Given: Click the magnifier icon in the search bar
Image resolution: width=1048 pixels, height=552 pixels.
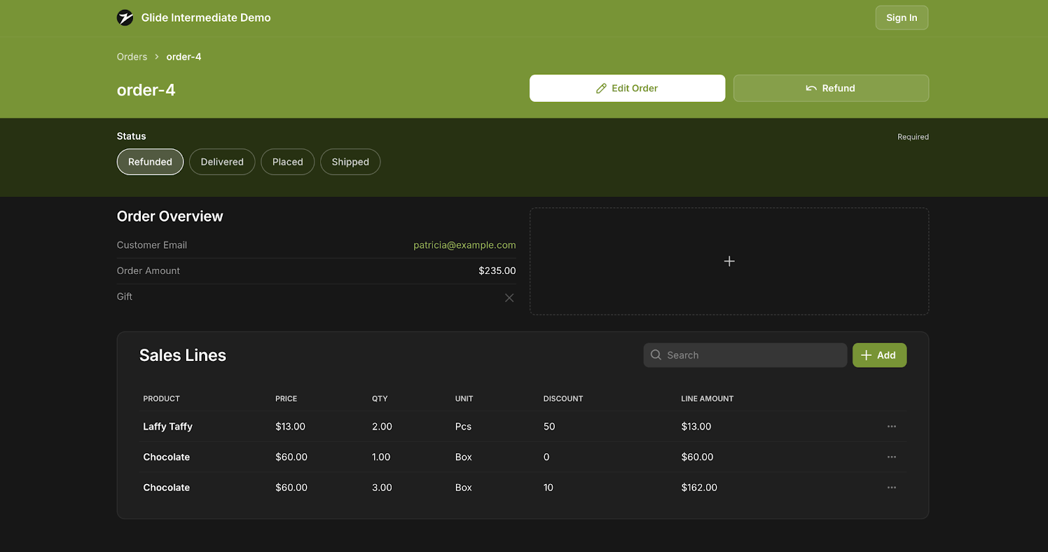Looking at the screenshot, I should point(656,355).
